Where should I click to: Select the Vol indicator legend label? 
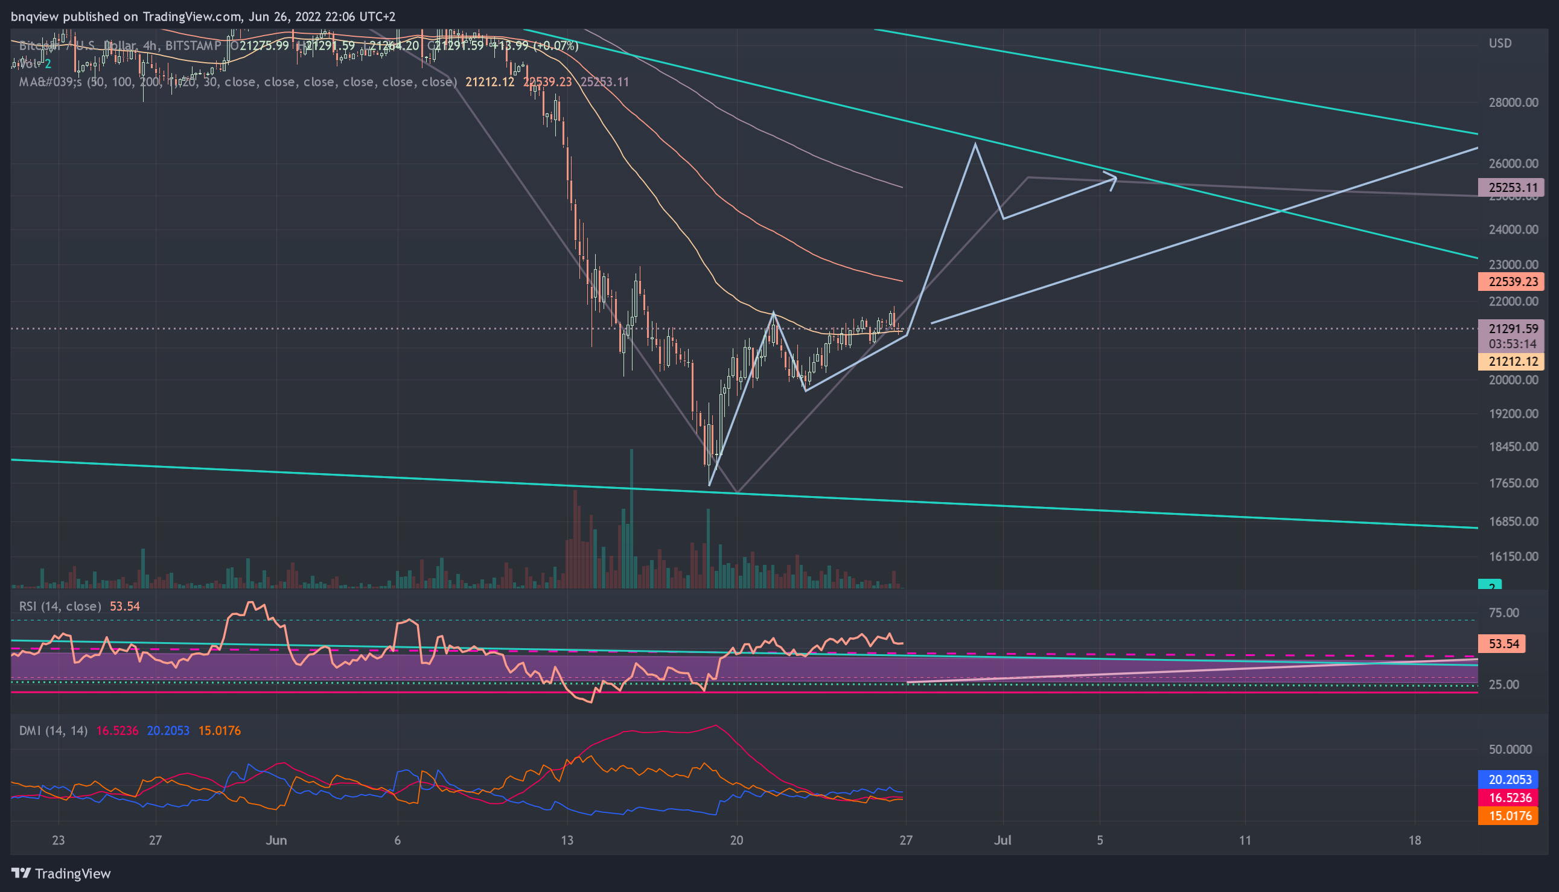coord(27,64)
